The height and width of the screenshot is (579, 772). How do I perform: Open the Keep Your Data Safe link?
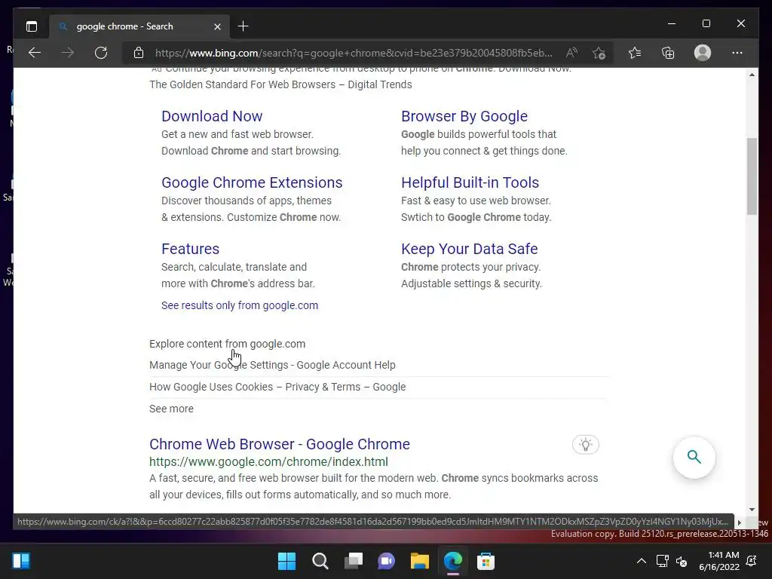pyautogui.click(x=469, y=249)
